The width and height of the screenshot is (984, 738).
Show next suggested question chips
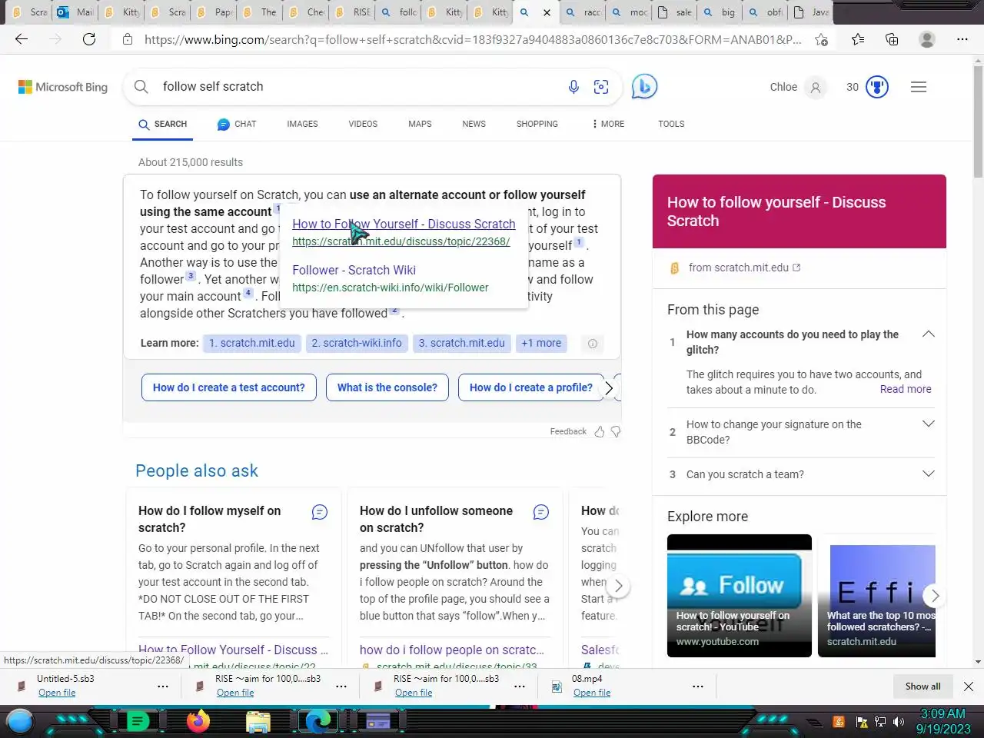click(x=609, y=388)
